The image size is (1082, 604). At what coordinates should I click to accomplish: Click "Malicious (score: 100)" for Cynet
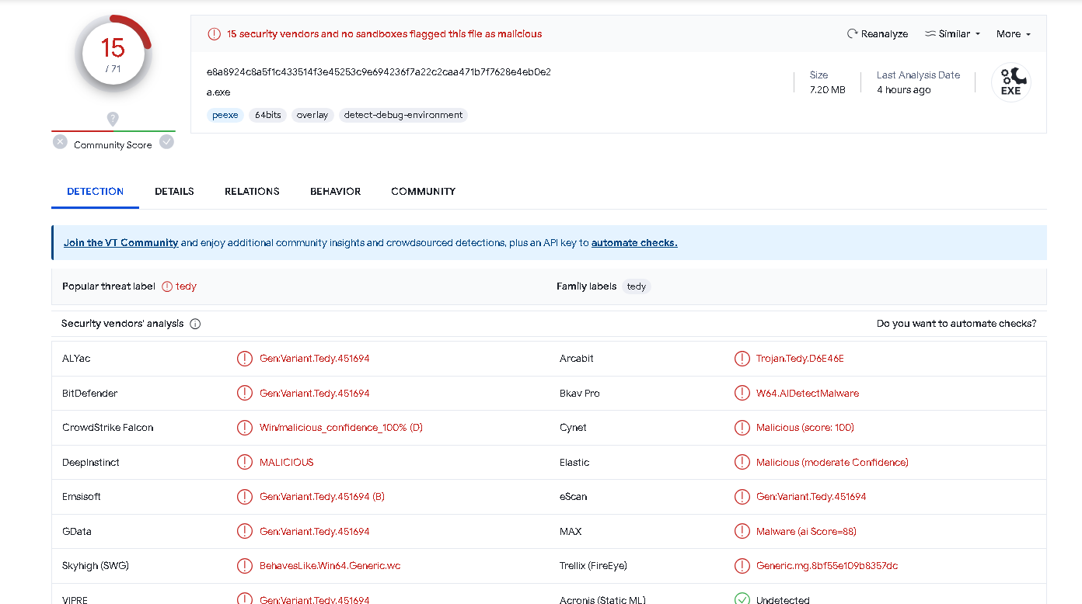click(x=805, y=428)
